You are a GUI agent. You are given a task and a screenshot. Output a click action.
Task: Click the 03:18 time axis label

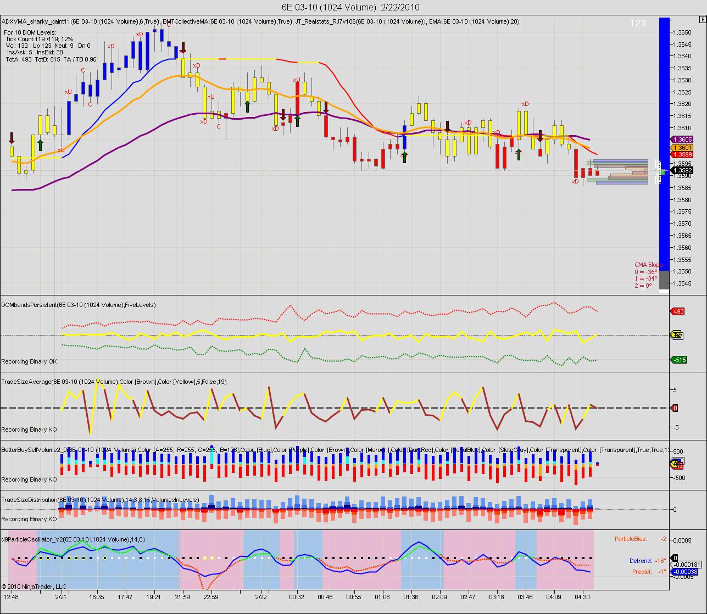pyautogui.click(x=497, y=597)
